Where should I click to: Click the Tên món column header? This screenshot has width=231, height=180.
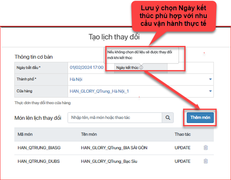click(89, 134)
